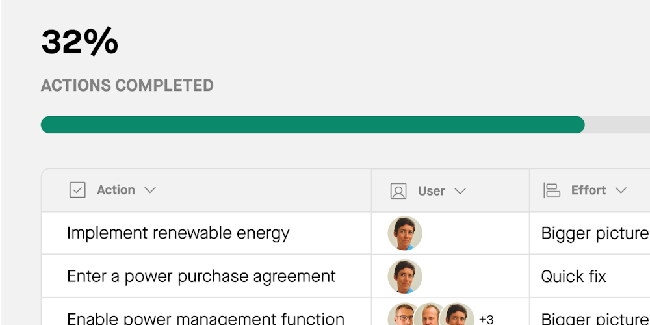This screenshot has width=650, height=325.
Task: Click the Quick fix effort cell
Action: (573, 276)
